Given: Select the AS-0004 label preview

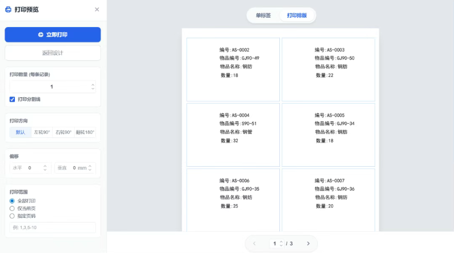Looking at the screenshot, I should click(x=233, y=135).
